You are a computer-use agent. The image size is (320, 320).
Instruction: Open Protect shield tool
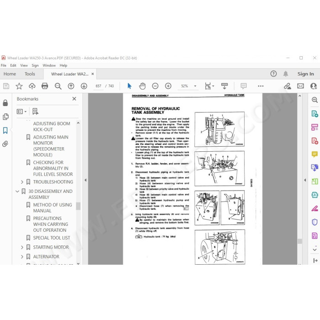pyautogui.click(x=315, y=222)
